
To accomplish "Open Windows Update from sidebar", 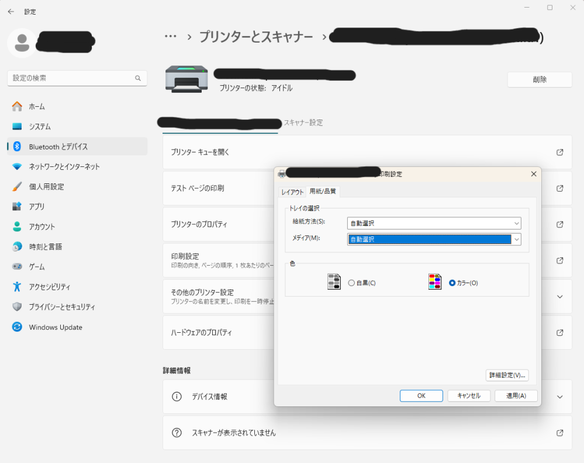I will pos(56,327).
